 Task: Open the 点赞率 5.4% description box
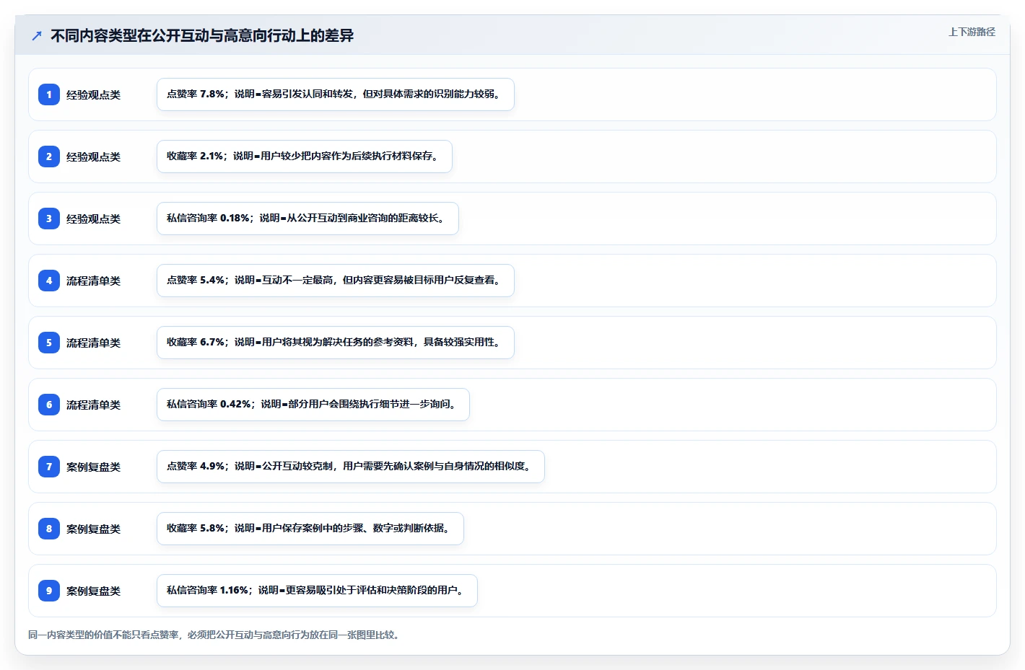[x=336, y=281]
